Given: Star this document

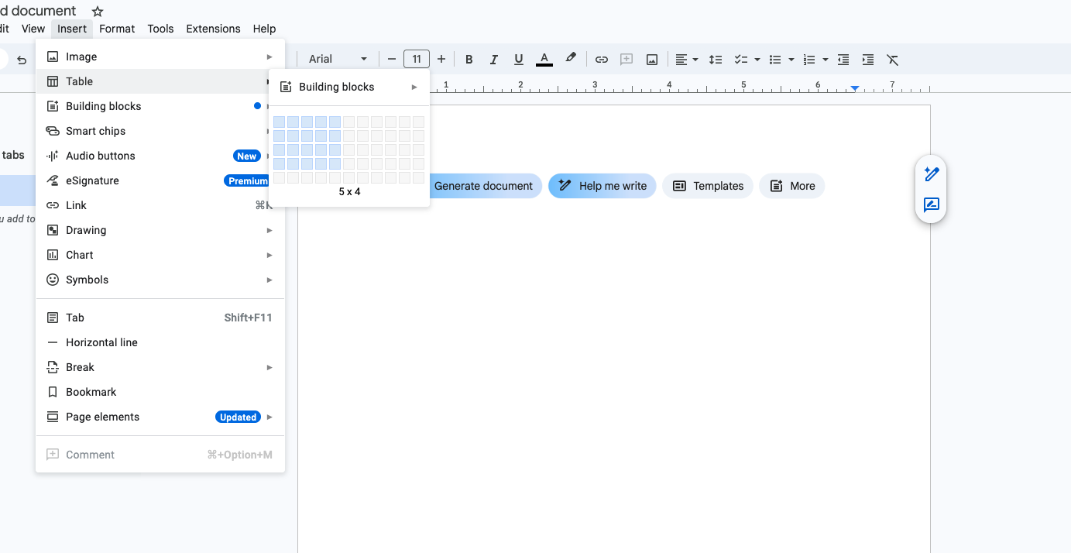Looking at the screenshot, I should (98, 12).
